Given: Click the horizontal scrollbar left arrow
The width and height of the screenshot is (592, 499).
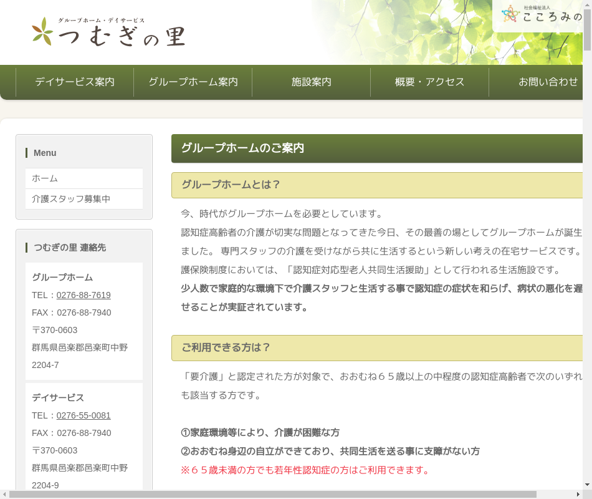Looking at the screenshot, I should (4, 494).
